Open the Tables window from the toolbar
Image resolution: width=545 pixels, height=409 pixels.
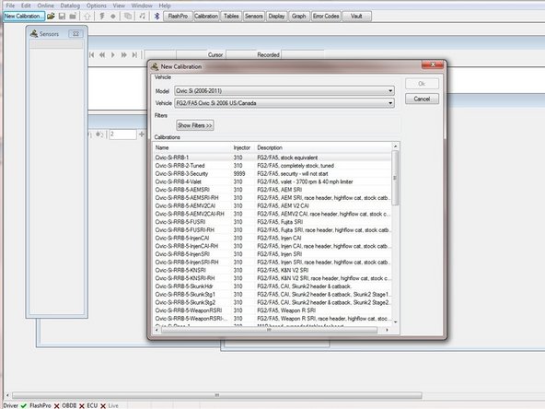tap(231, 17)
